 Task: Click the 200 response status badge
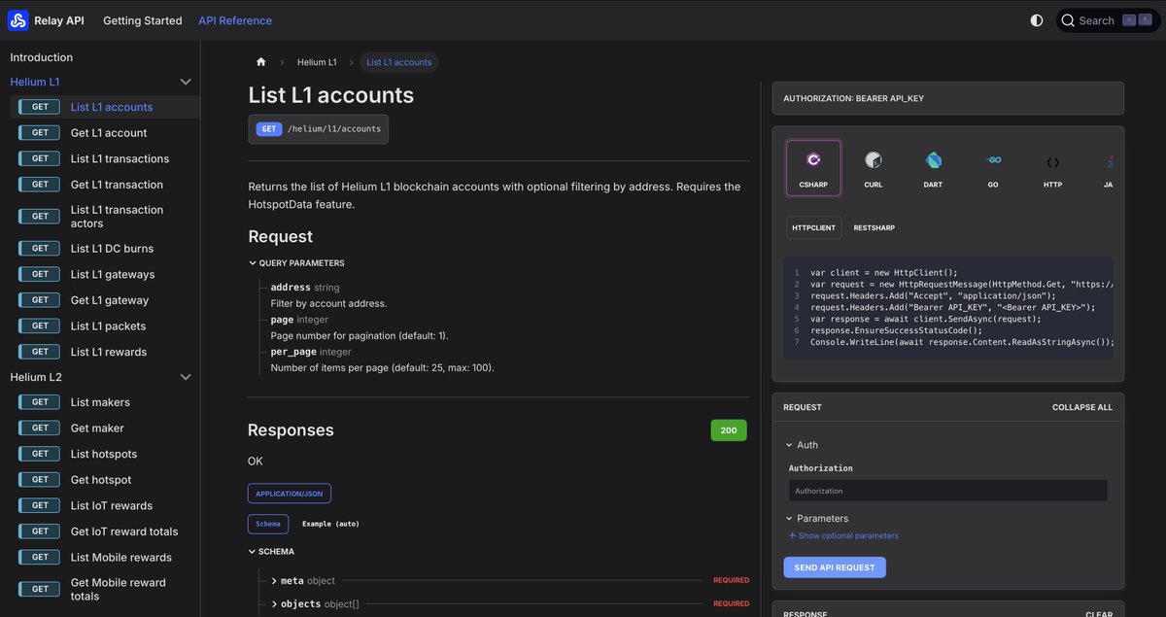(729, 430)
